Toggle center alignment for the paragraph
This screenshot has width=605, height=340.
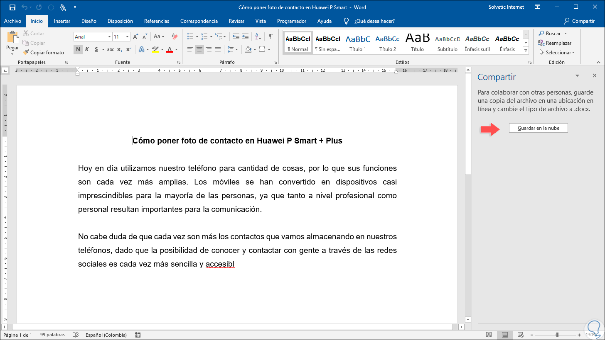(199, 49)
